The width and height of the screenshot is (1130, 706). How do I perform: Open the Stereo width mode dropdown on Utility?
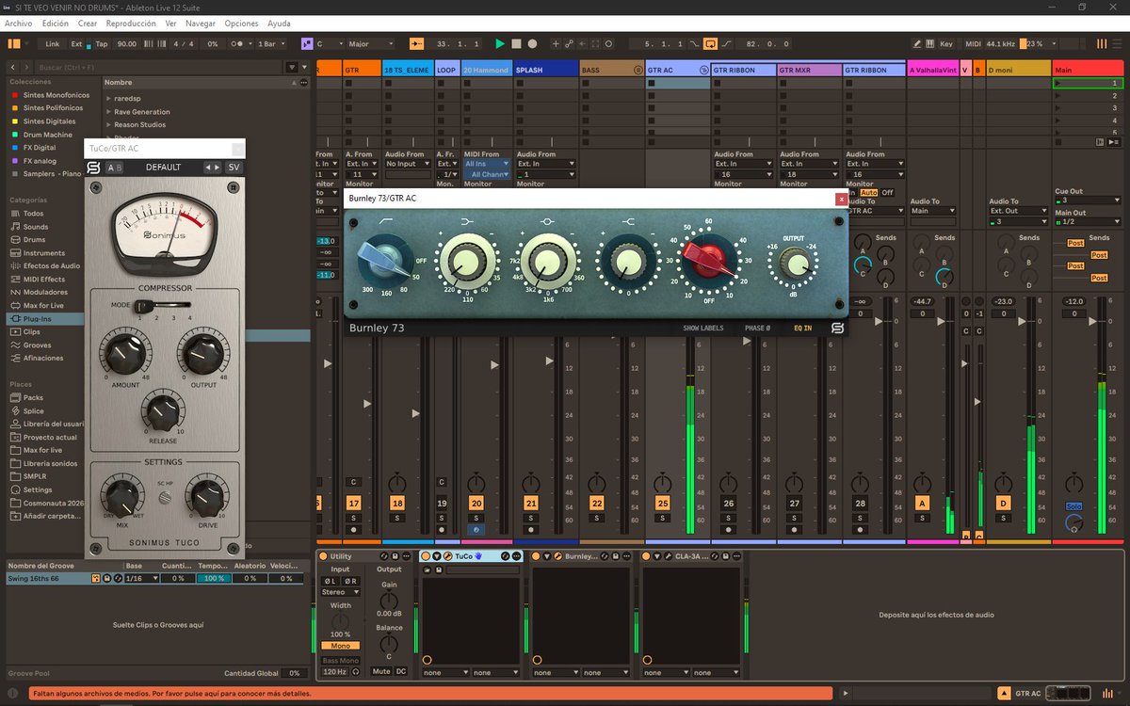pyautogui.click(x=341, y=592)
